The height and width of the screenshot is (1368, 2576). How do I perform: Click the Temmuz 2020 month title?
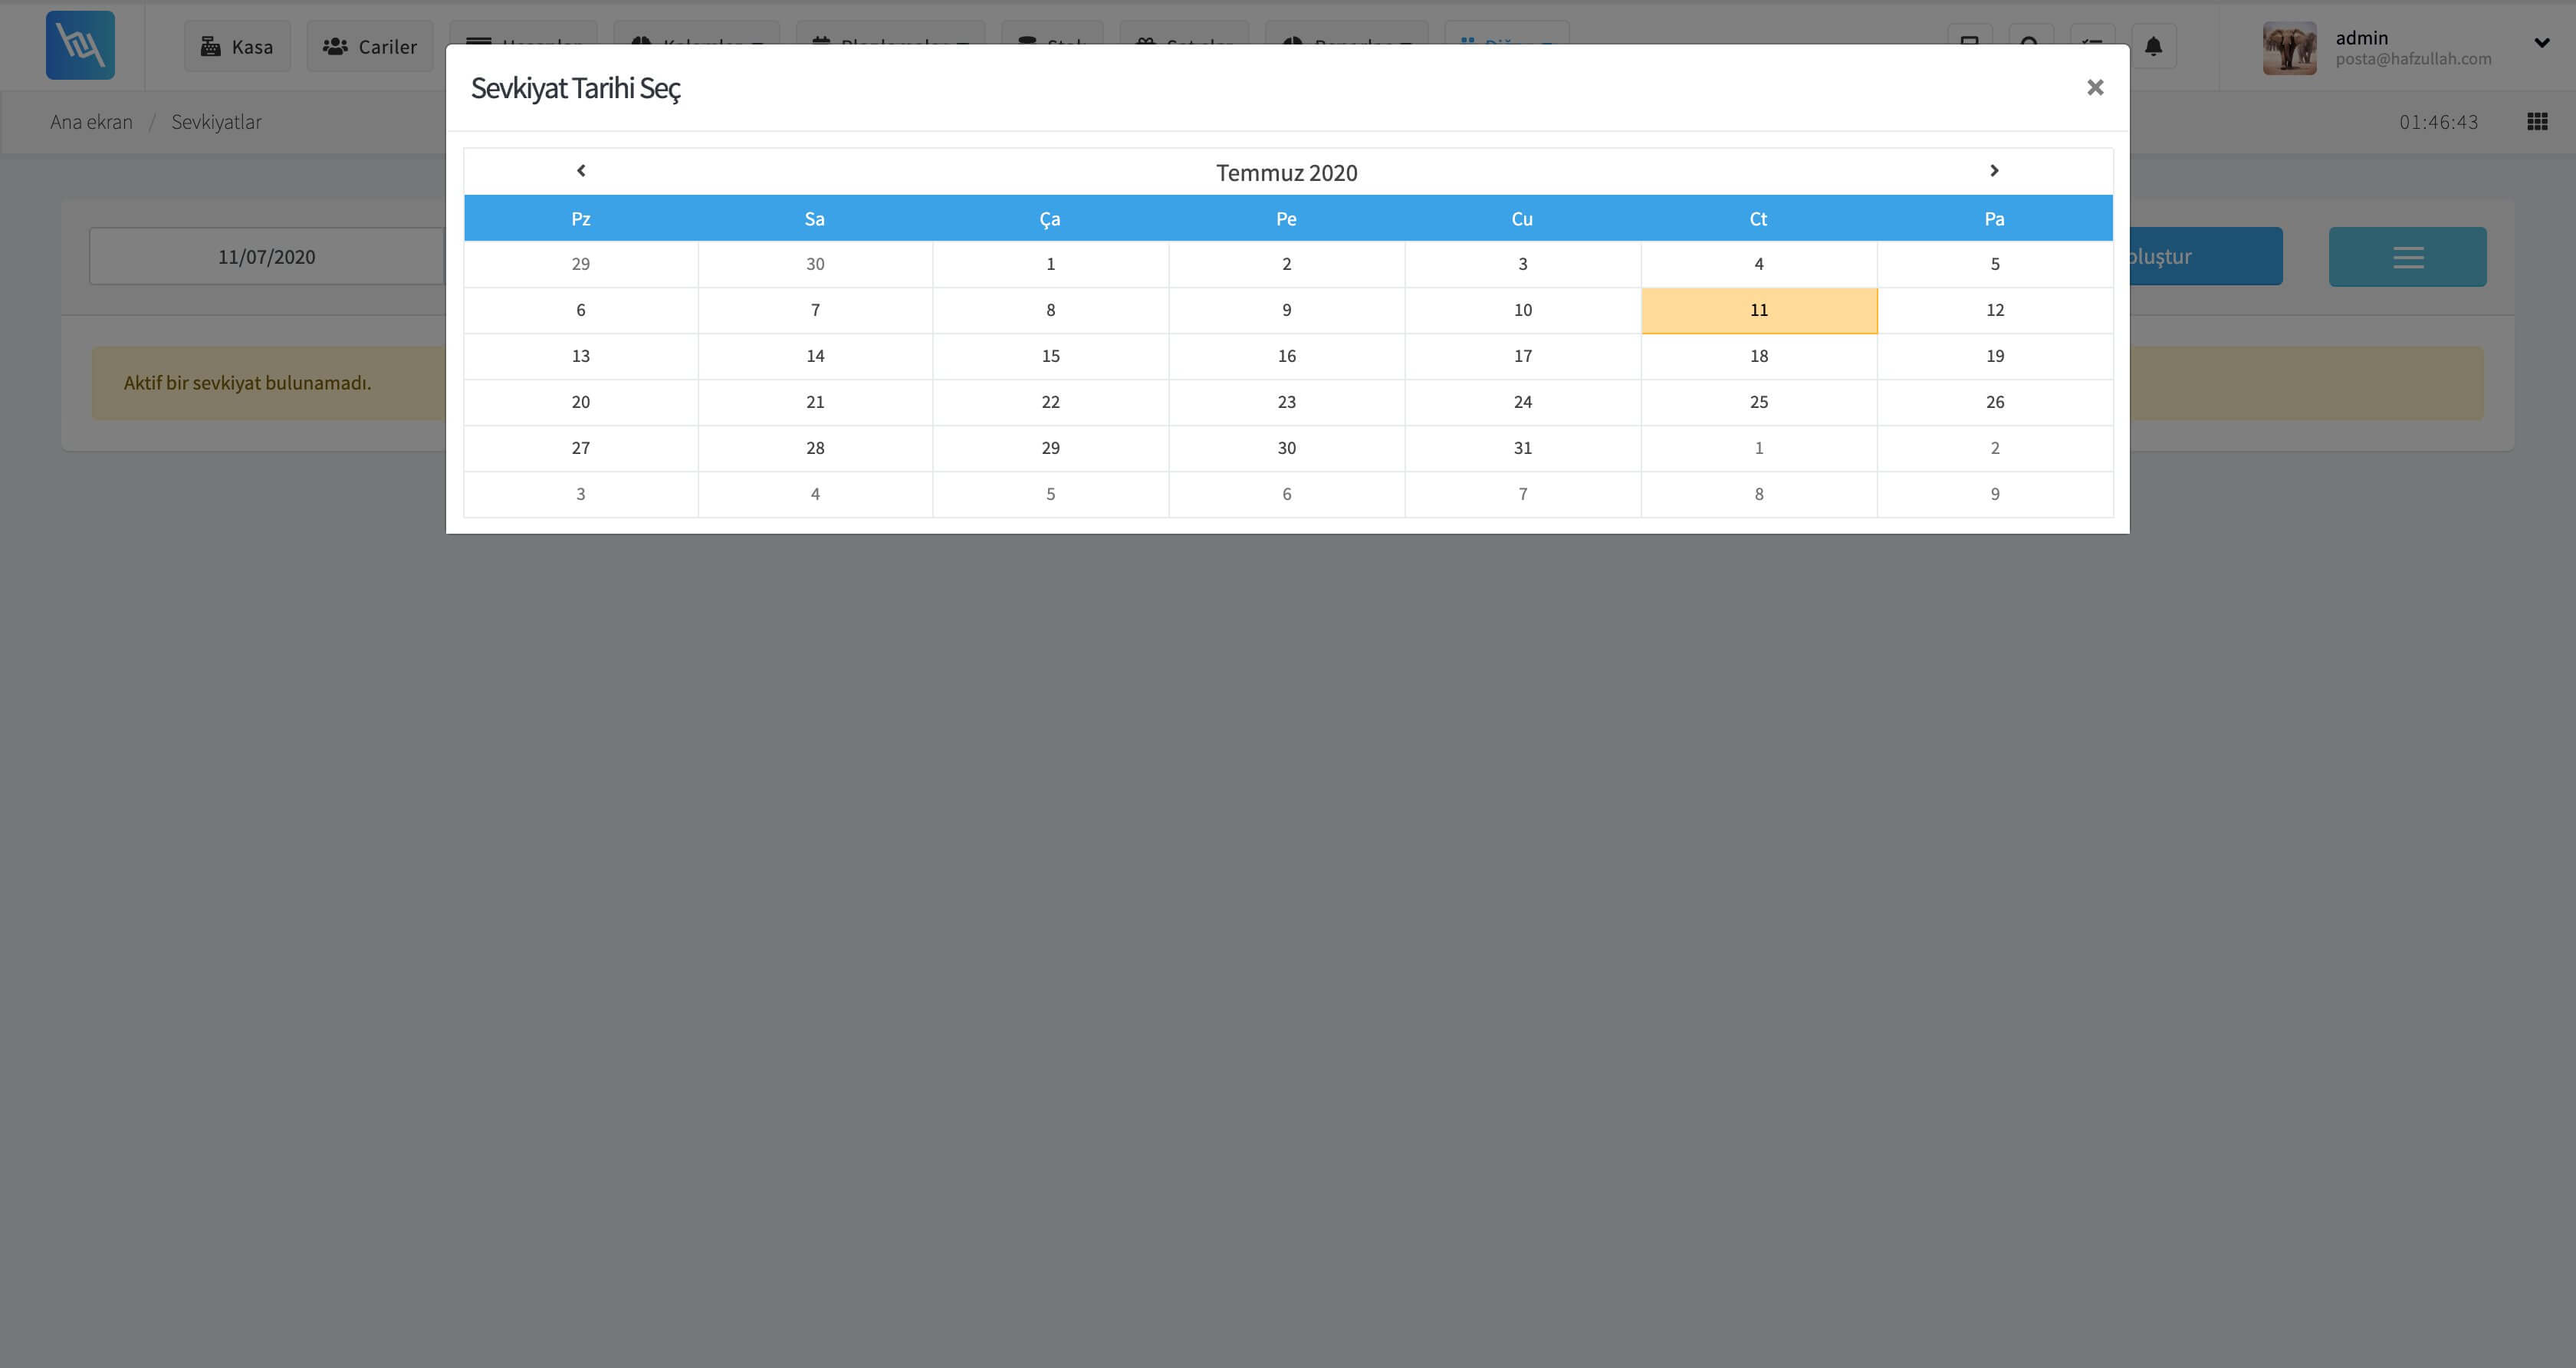tap(1286, 173)
